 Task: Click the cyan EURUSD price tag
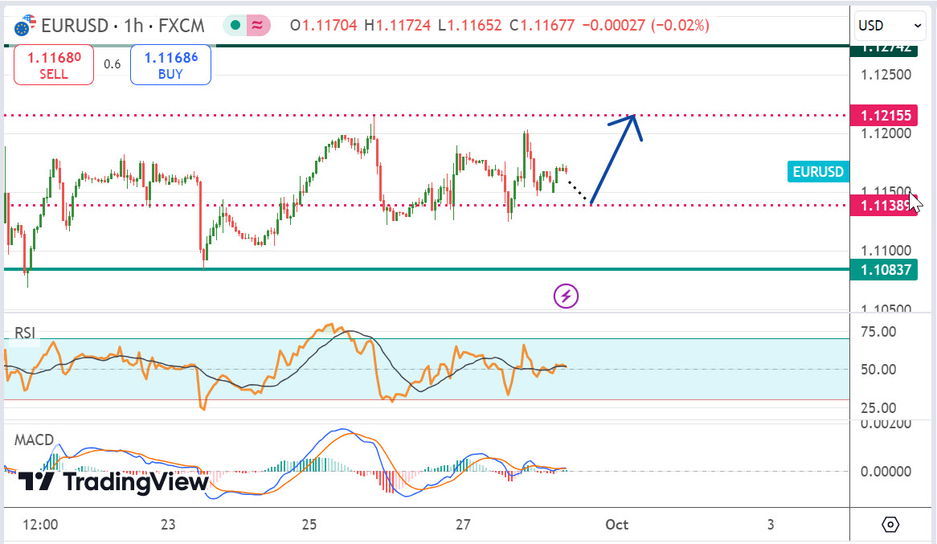click(x=818, y=171)
